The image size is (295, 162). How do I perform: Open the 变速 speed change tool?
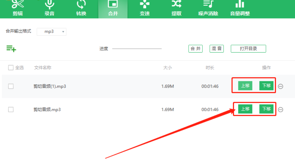pyautogui.click(x=144, y=8)
